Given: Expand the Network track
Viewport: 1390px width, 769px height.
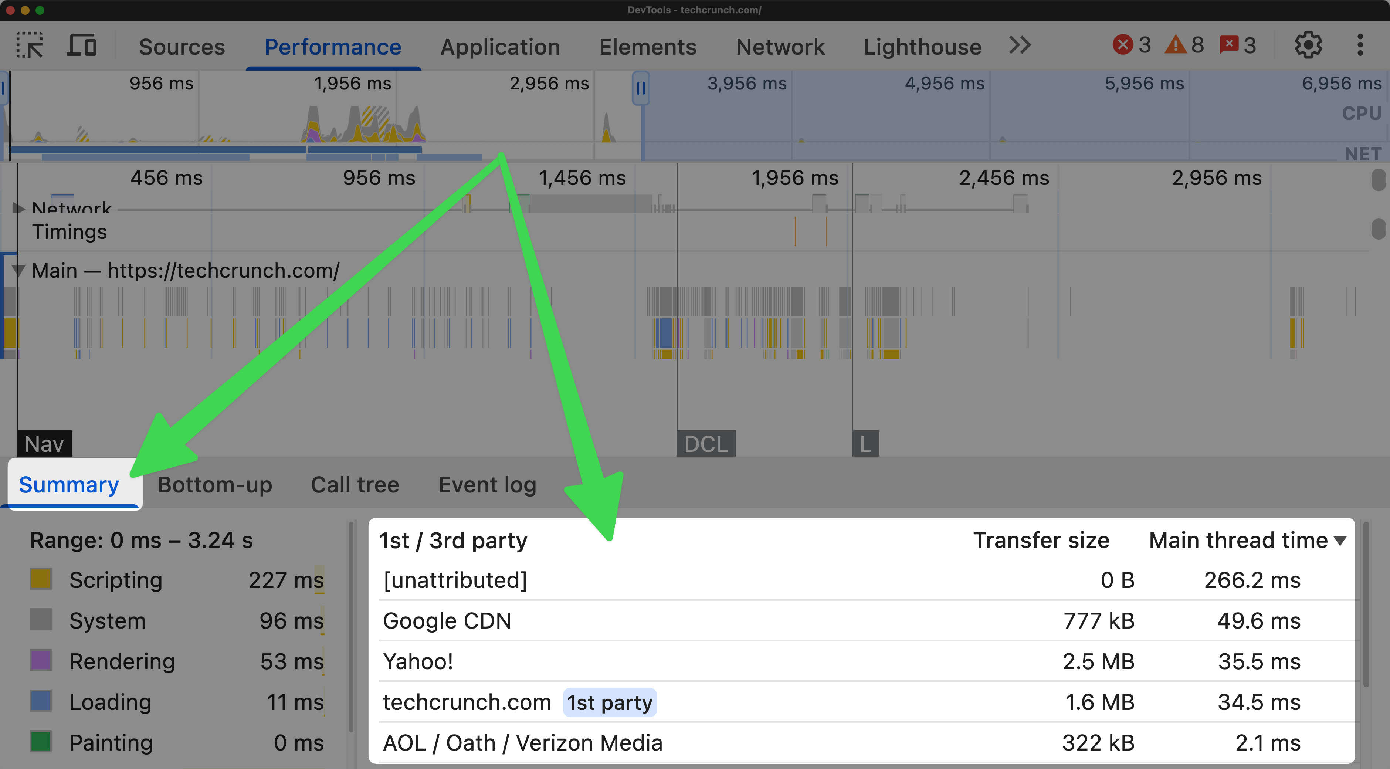Looking at the screenshot, I should (19, 208).
